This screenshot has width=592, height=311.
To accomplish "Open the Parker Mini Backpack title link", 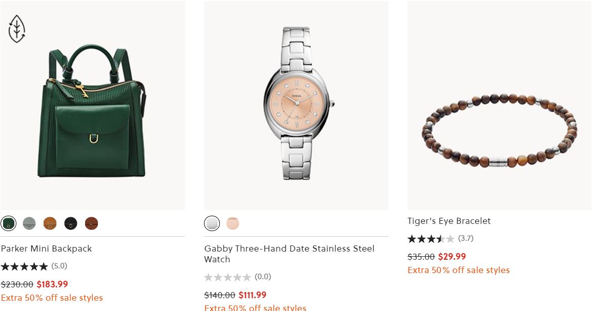I will (47, 248).
